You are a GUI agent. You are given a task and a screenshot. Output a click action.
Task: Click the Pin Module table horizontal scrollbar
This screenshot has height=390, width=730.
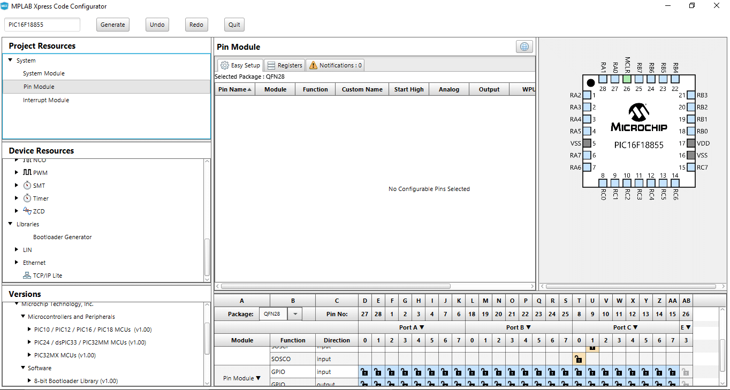tap(336, 286)
